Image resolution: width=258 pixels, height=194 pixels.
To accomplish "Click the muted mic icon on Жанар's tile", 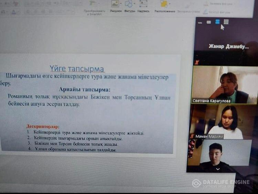I will [196, 62].
